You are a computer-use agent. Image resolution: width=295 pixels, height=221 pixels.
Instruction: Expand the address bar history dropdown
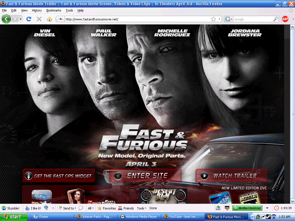coord(219,19)
